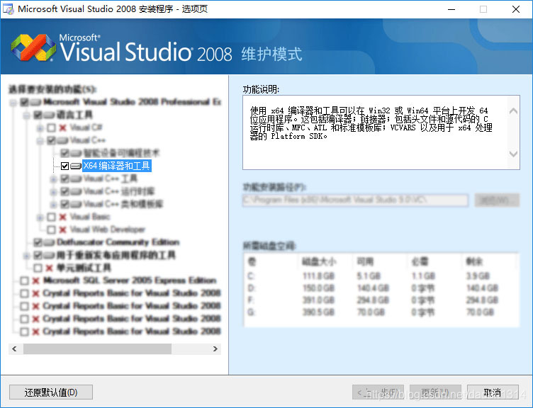Image resolution: width=533 pixels, height=408 pixels.
Task: Select the Visual Web Developer tree item
Action: click(108, 229)
